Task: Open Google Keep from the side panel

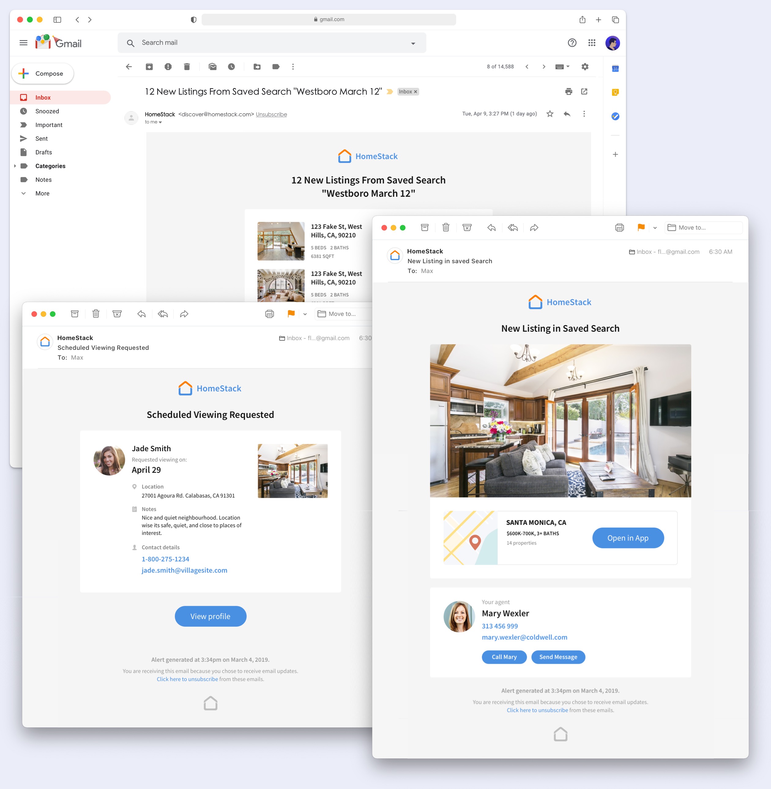Action: [x=615, y=92]
